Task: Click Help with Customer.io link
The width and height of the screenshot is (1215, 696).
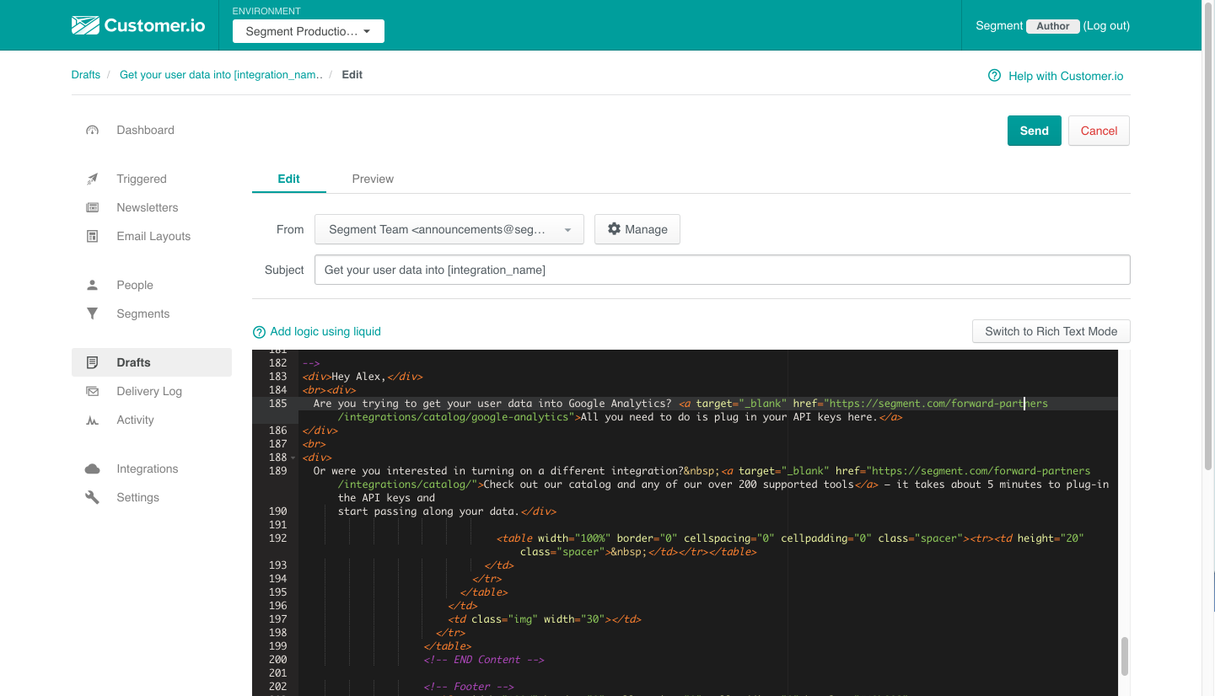Action: pos(1066,76)
